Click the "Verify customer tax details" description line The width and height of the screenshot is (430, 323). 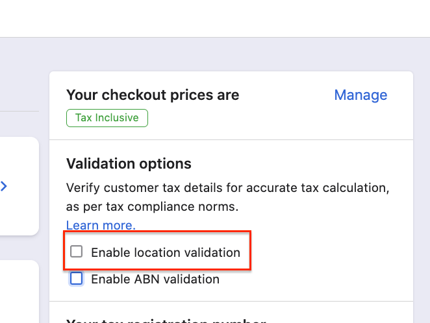pos(227,188)
